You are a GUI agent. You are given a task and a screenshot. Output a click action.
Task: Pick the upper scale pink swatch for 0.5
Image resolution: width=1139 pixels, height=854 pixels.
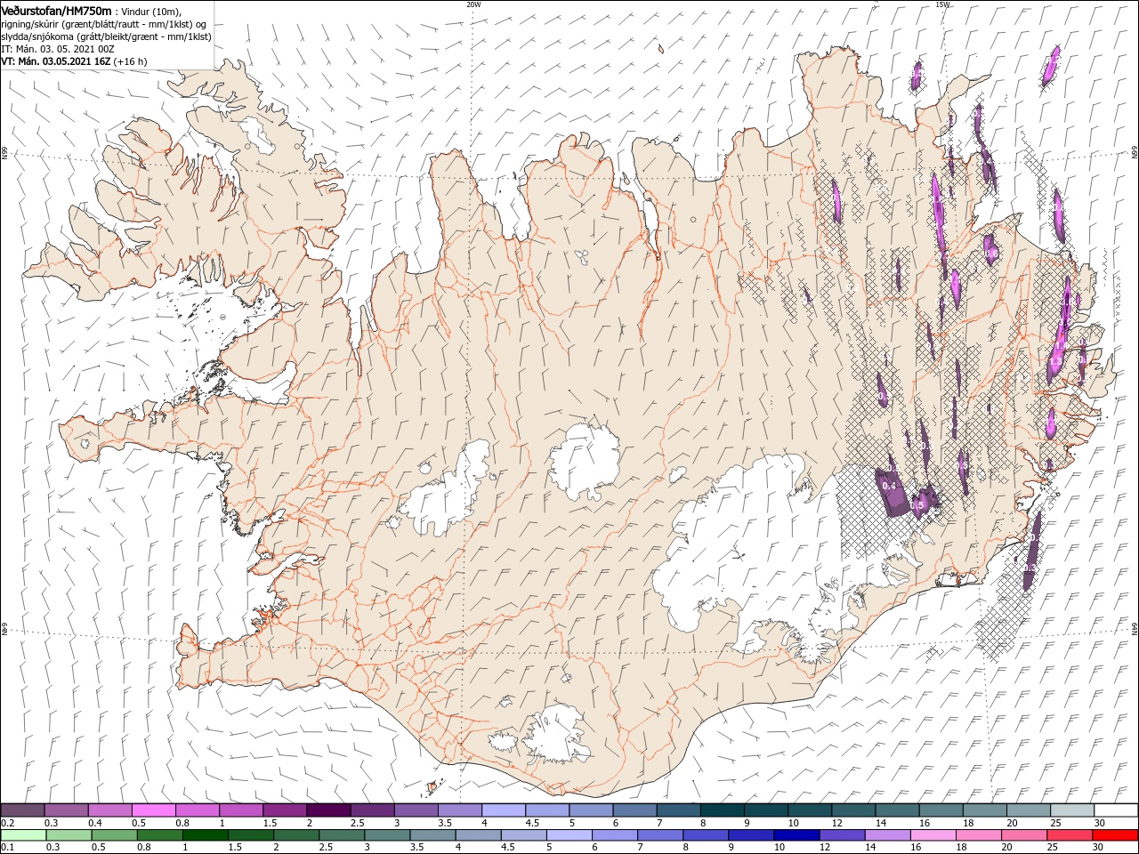[153, 810]
